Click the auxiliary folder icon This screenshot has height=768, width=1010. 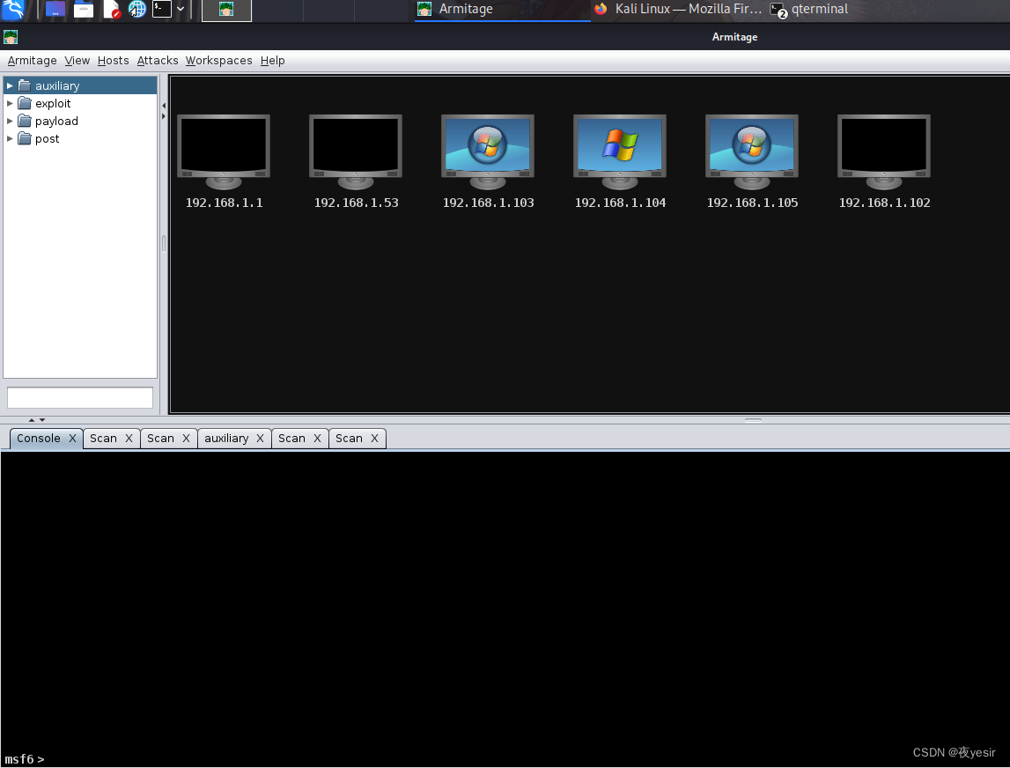[25, 85]
